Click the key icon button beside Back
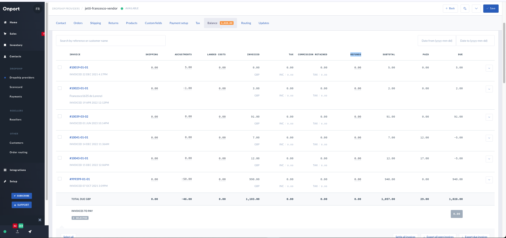The width and height of the screenshot is (506, 238). click(465, 8)
